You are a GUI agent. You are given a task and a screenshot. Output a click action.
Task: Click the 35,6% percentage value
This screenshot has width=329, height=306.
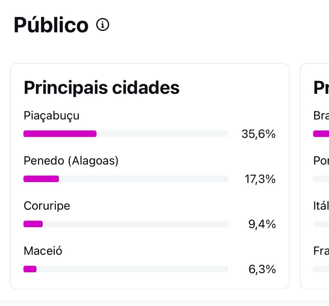click(x=258, y=134)
